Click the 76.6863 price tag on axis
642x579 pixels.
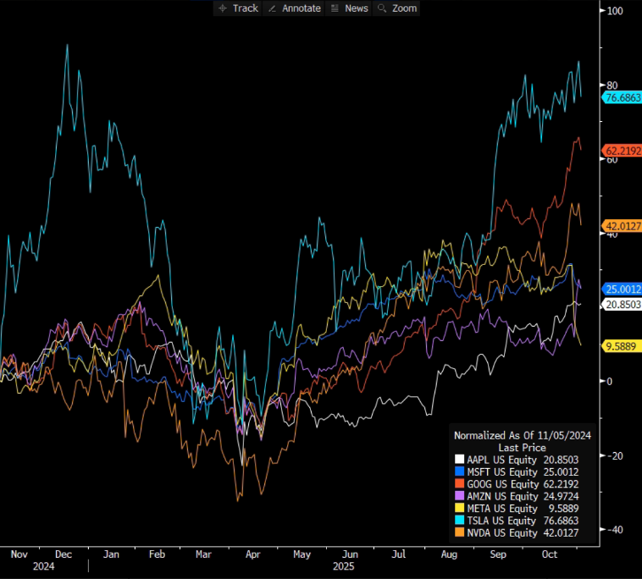[622, 98]
